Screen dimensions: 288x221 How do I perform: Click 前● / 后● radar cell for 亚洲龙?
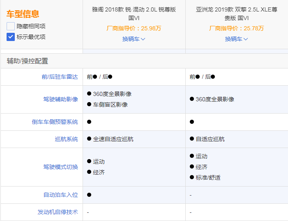[202, 77]
